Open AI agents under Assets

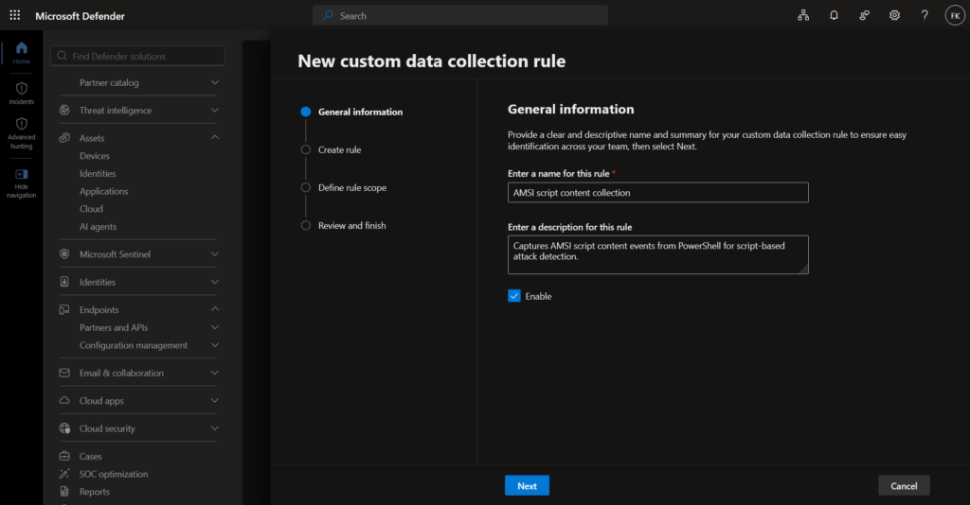coord(98,227)
